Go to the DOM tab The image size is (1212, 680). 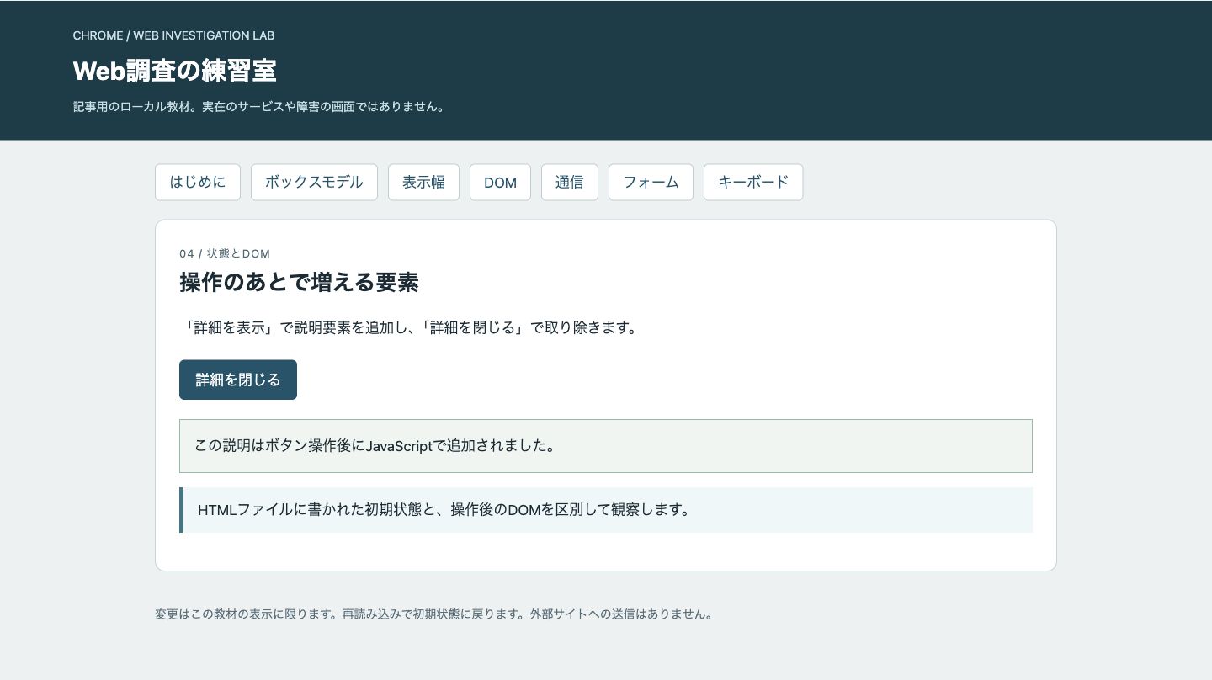pyautogui.click(x=500, y=182)
